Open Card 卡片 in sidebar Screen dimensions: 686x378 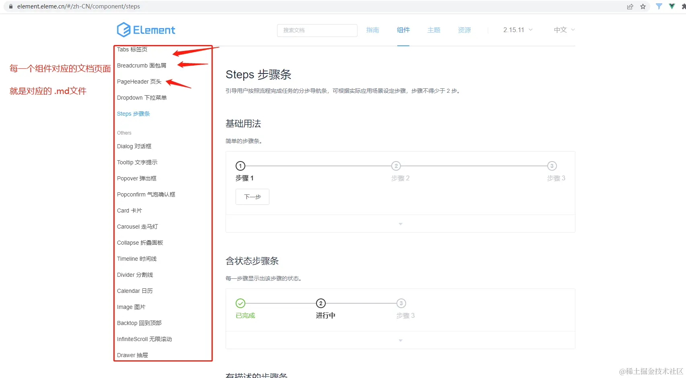pyautogui.click(x=129, y=210)
